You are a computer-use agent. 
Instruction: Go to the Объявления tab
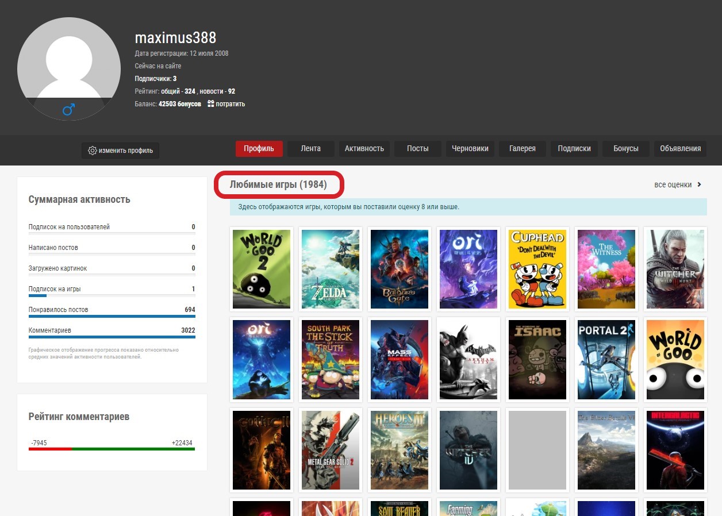point(681,148)
